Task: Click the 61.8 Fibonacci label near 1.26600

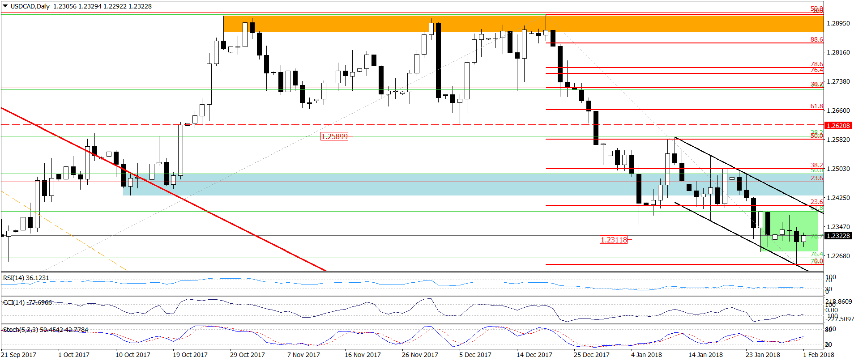Action: [816, 106]
